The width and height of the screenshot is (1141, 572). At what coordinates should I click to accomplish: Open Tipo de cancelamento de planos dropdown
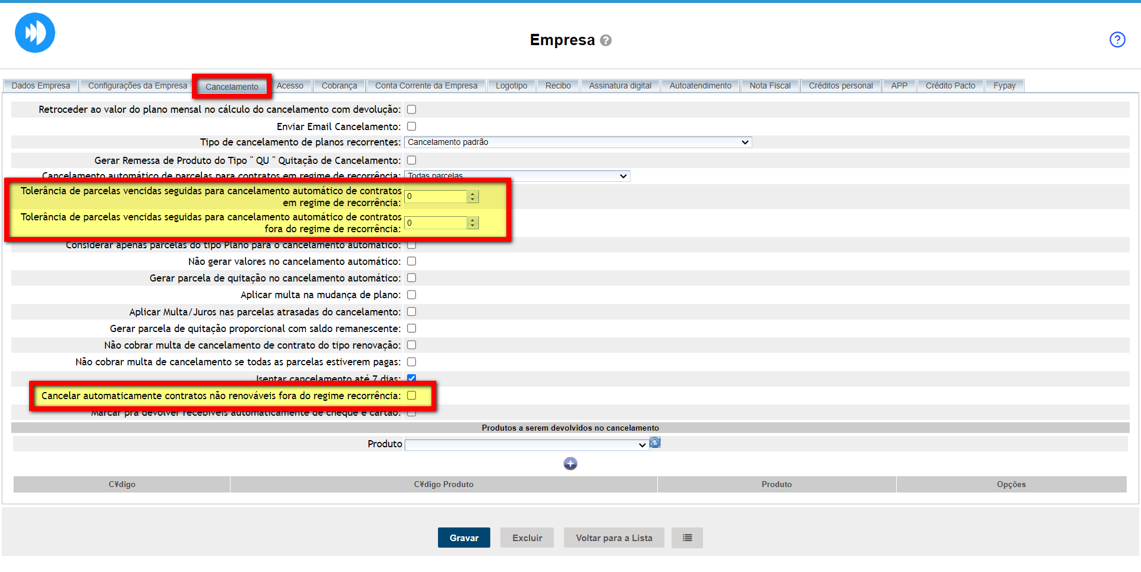point(577,143)
